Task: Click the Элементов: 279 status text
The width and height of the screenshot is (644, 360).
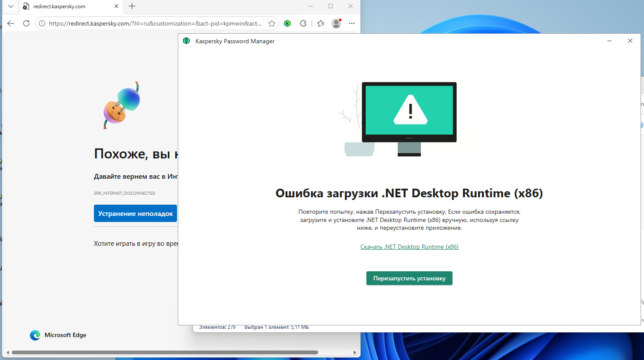Action: tap(217, 328)
